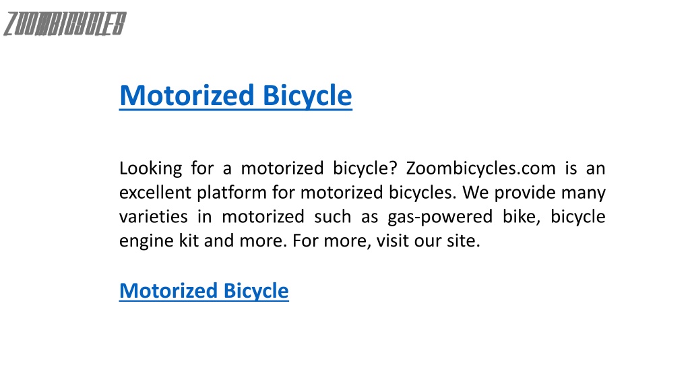Click 'We provide many' in the paragraph
Screen dimensions: 690x388
pyautogui.click(x=534, y=193)
